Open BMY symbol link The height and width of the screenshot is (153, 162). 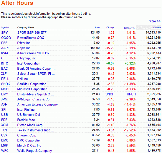click(x=5, y=94)
